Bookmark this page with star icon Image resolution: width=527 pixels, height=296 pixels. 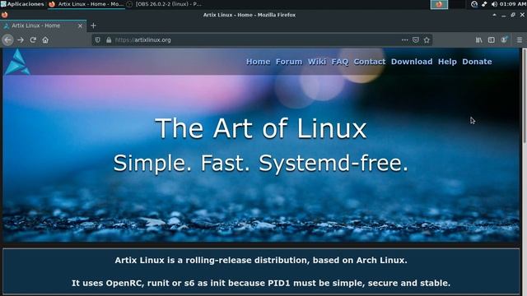click(x=427, y=40)
